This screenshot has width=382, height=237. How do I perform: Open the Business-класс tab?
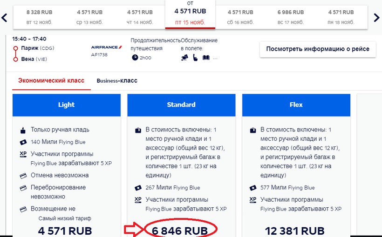[x=117, y=80]
